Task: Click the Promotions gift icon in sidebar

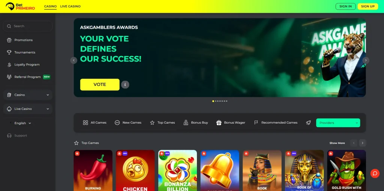Action: [9, 40]
